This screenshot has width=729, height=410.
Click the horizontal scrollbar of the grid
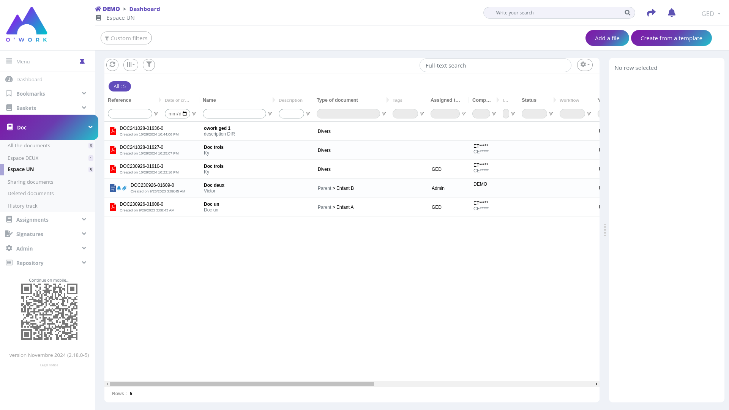pos(242,384)
